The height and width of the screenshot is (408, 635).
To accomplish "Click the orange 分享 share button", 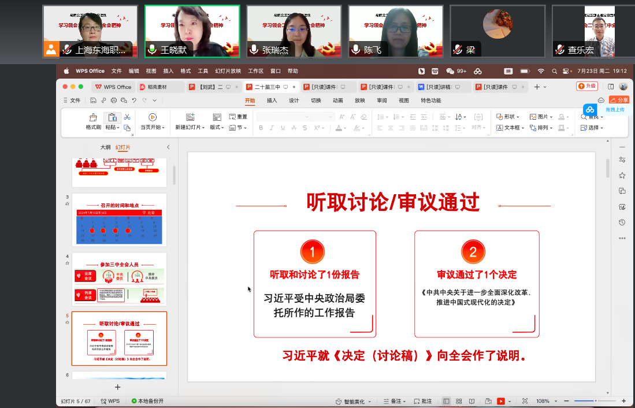I will (619, 100).
